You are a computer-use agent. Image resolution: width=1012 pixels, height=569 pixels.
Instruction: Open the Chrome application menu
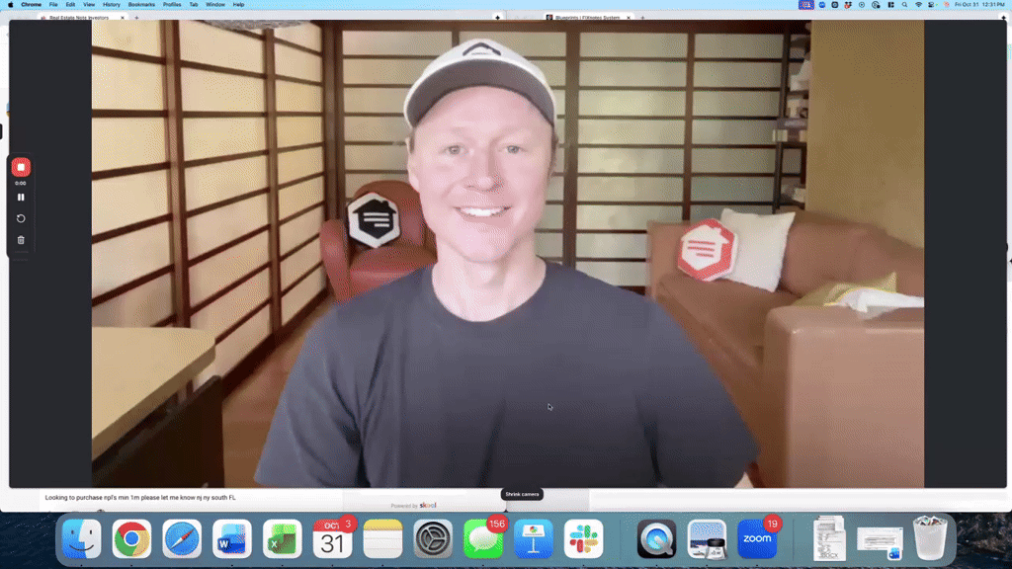point(31,5)
